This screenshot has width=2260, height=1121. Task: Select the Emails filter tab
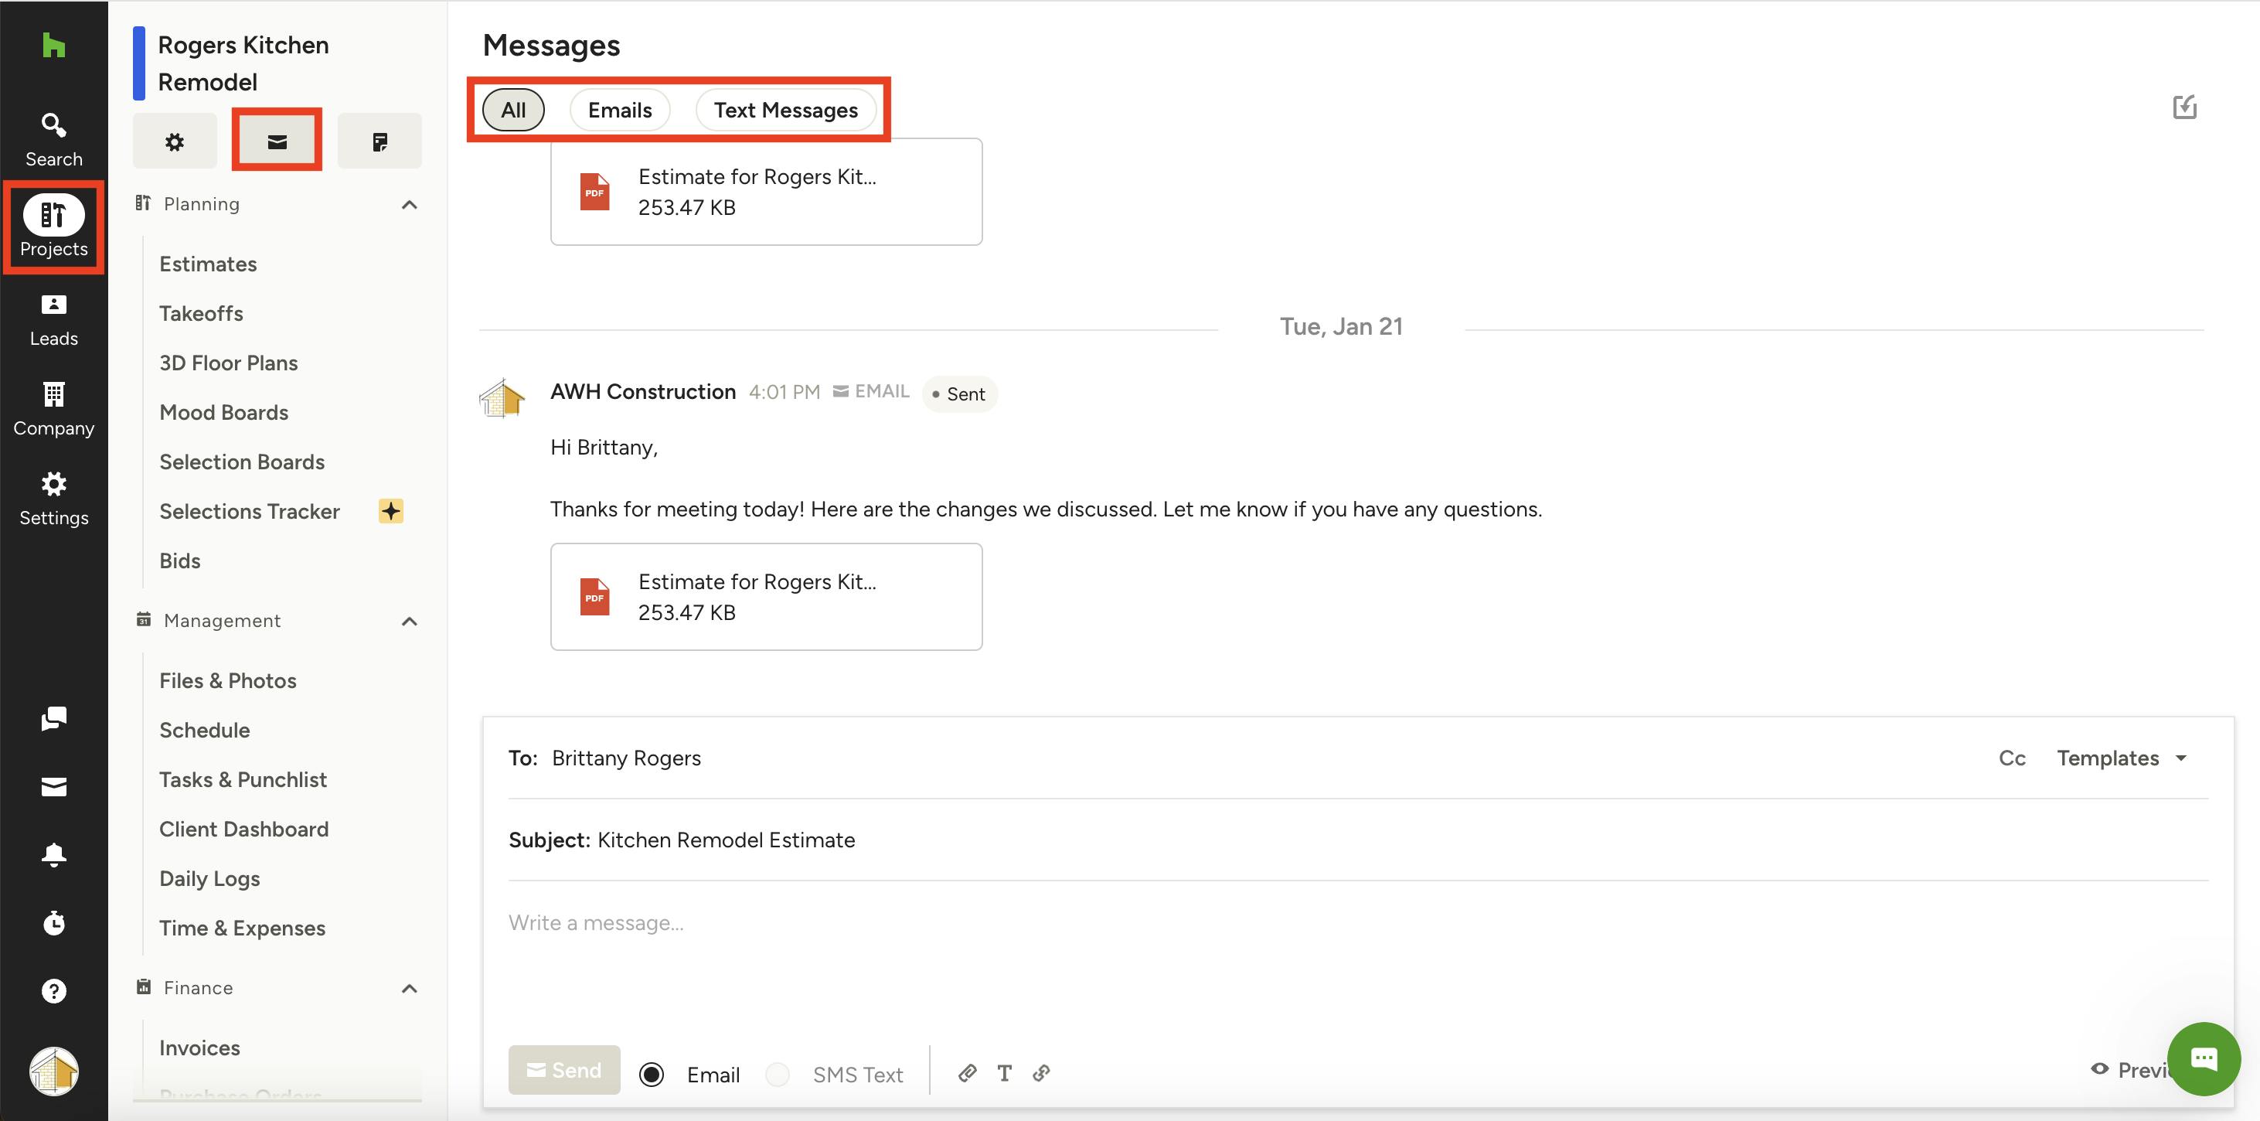point(619,110)
